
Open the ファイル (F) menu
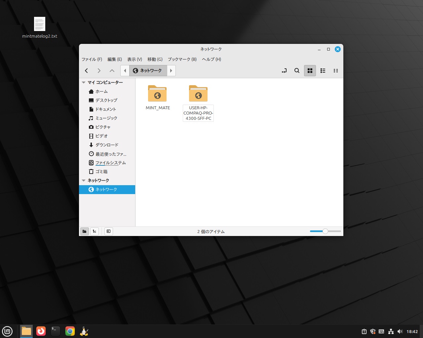[92, 59]
